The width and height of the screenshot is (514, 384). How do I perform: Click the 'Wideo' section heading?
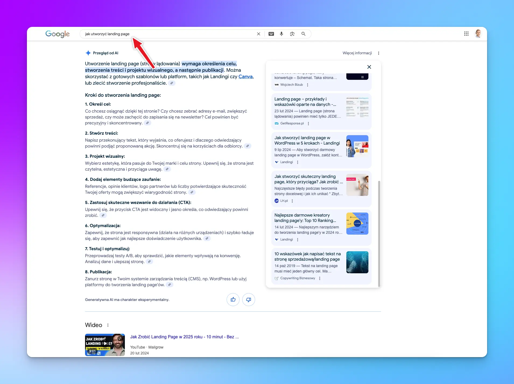(x=93, y=325)
